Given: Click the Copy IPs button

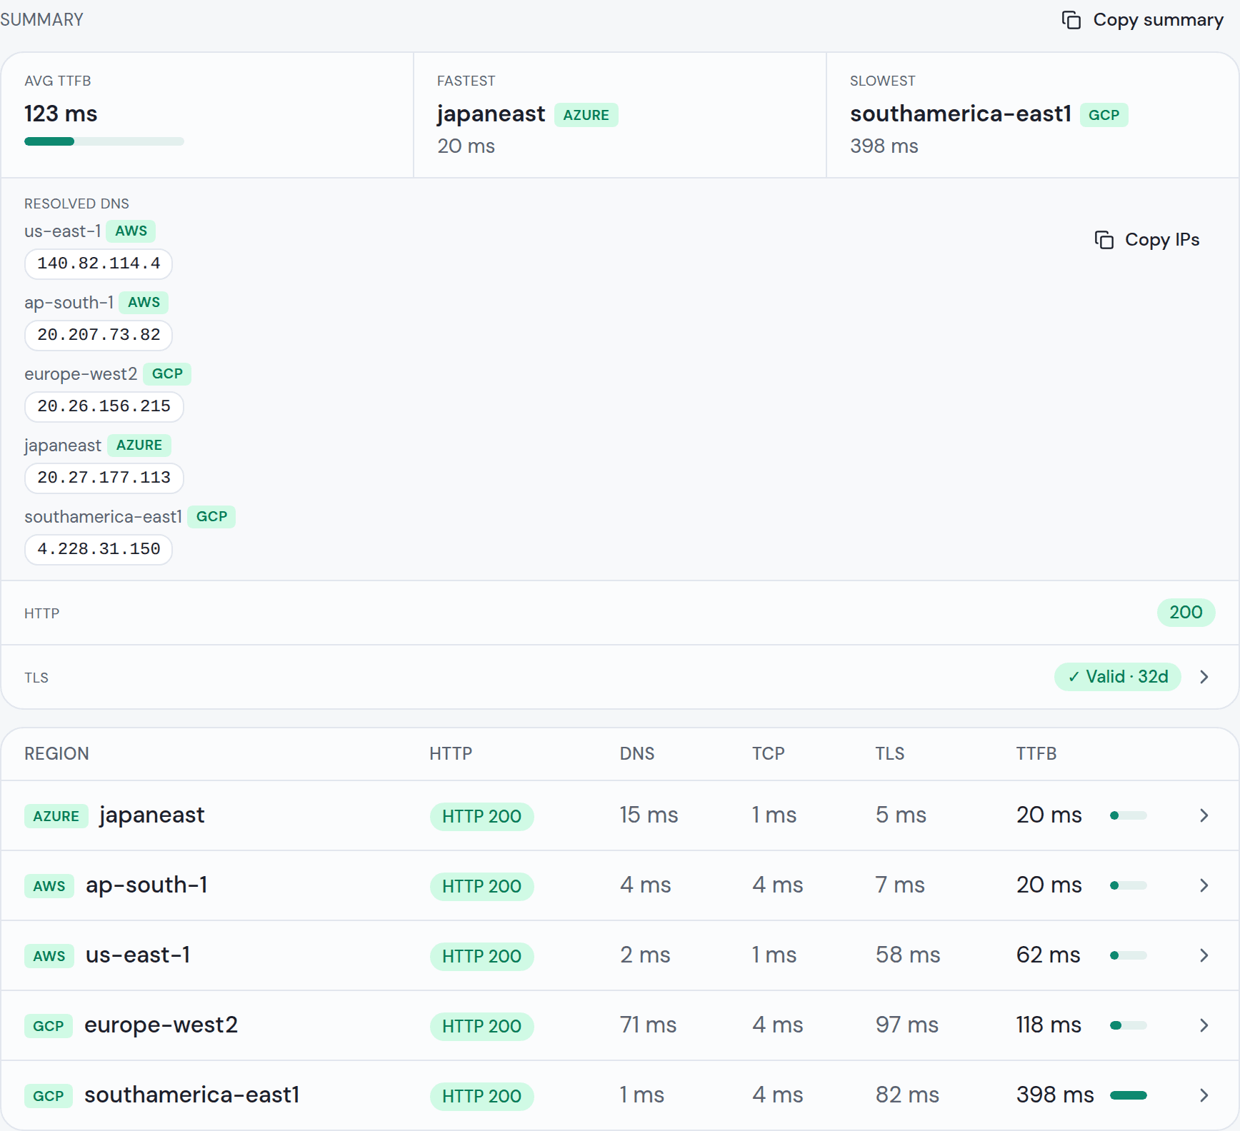Looking at the screenshot, I should click(1147, 240).
